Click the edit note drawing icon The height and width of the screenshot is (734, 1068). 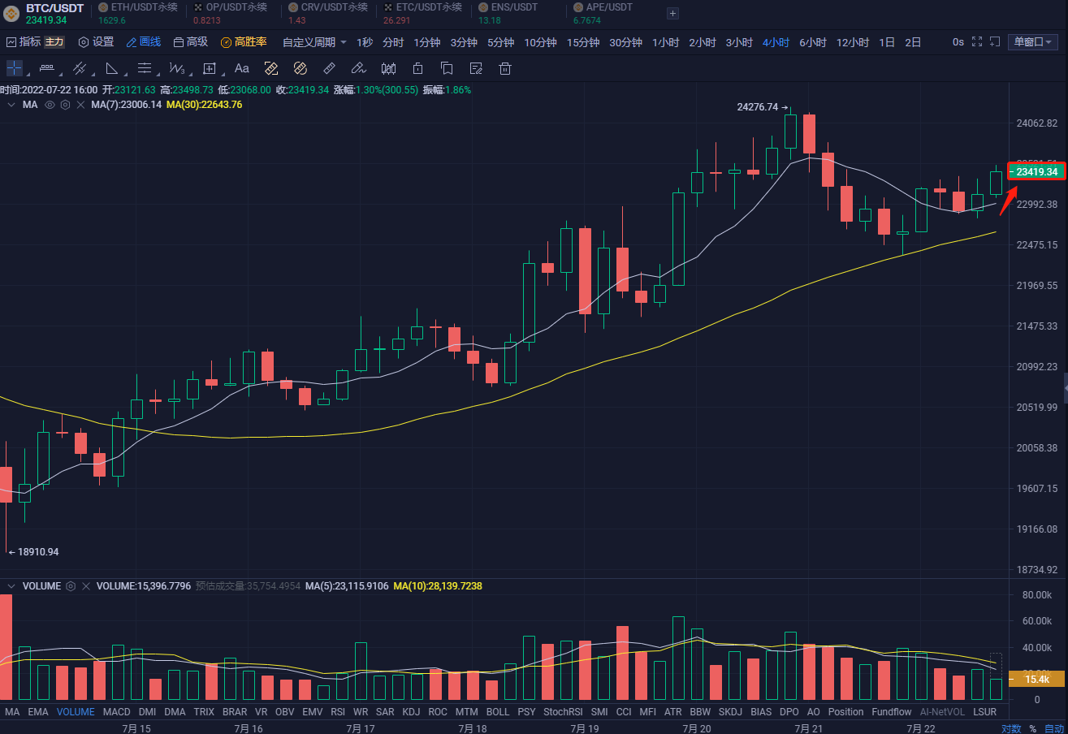[476, 68]
